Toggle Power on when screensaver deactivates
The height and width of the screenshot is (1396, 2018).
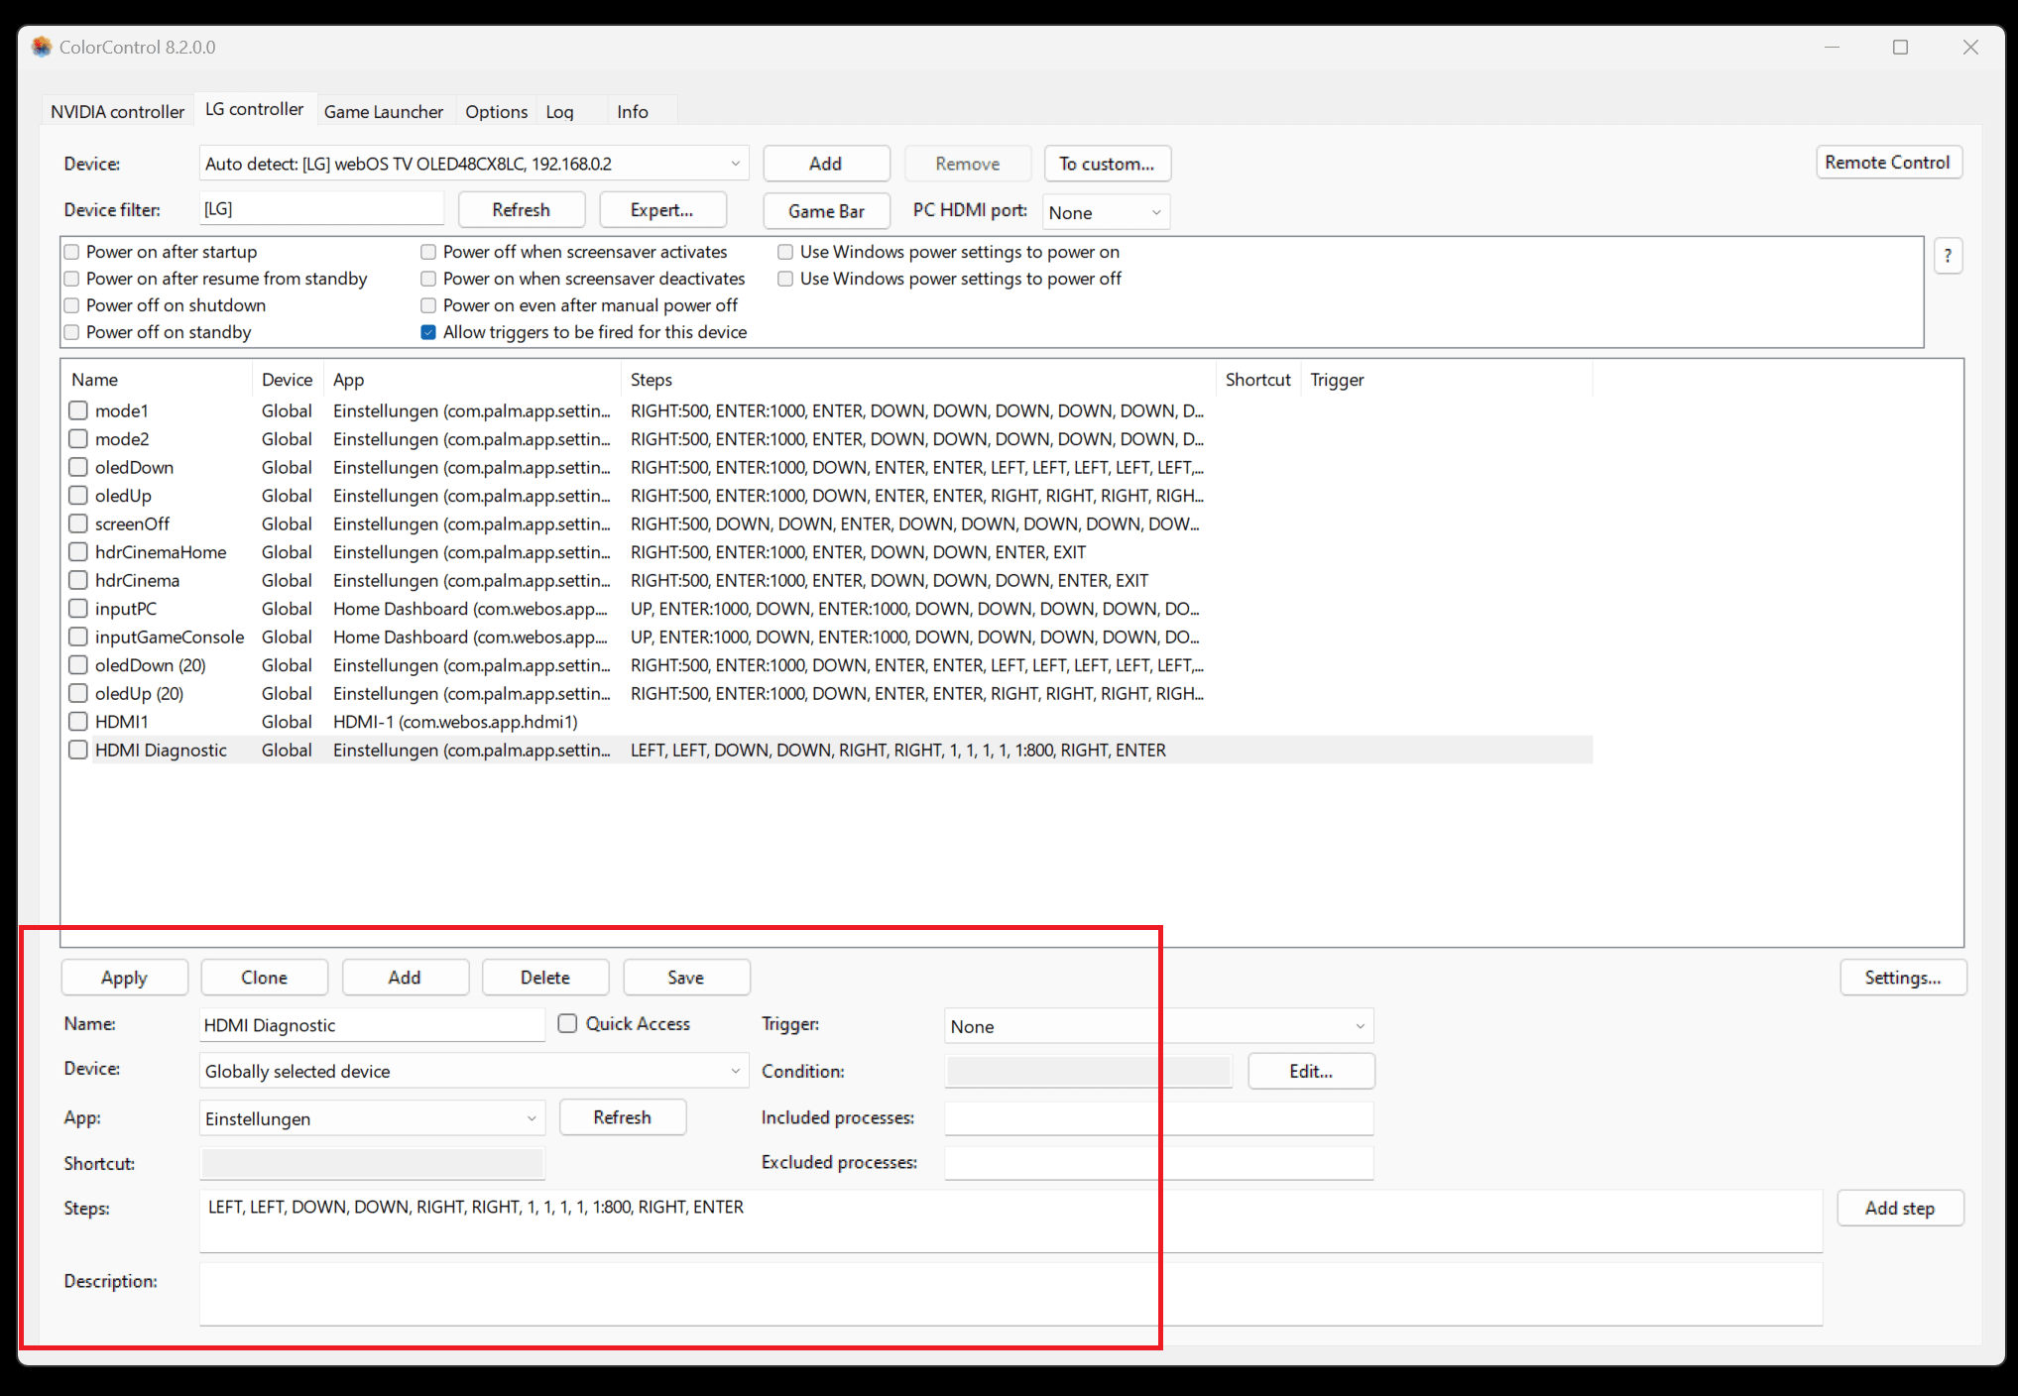point(428,279)
